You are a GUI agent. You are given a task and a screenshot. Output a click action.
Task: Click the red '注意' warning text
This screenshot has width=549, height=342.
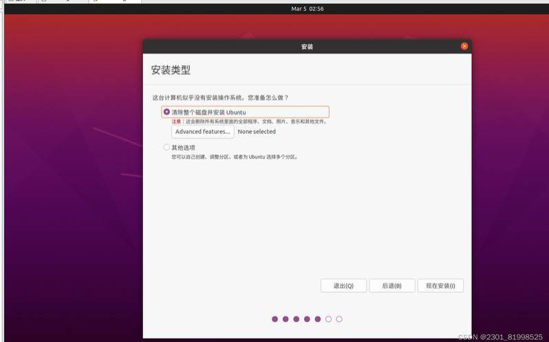176,122
